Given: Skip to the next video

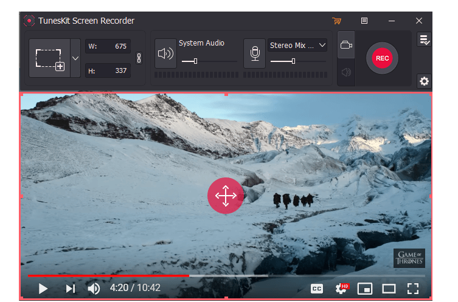Looking at the screenshot, I should 71,289.
